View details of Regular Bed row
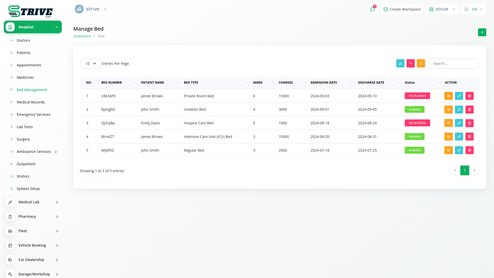This screenshot has height=278, width=494. click(448, 150)
